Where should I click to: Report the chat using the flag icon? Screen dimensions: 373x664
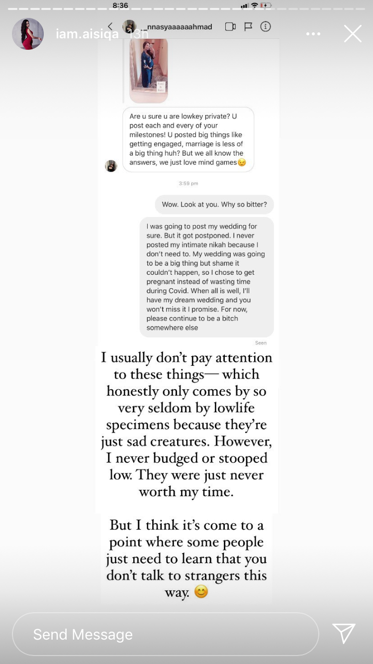[x=248, y=26]
